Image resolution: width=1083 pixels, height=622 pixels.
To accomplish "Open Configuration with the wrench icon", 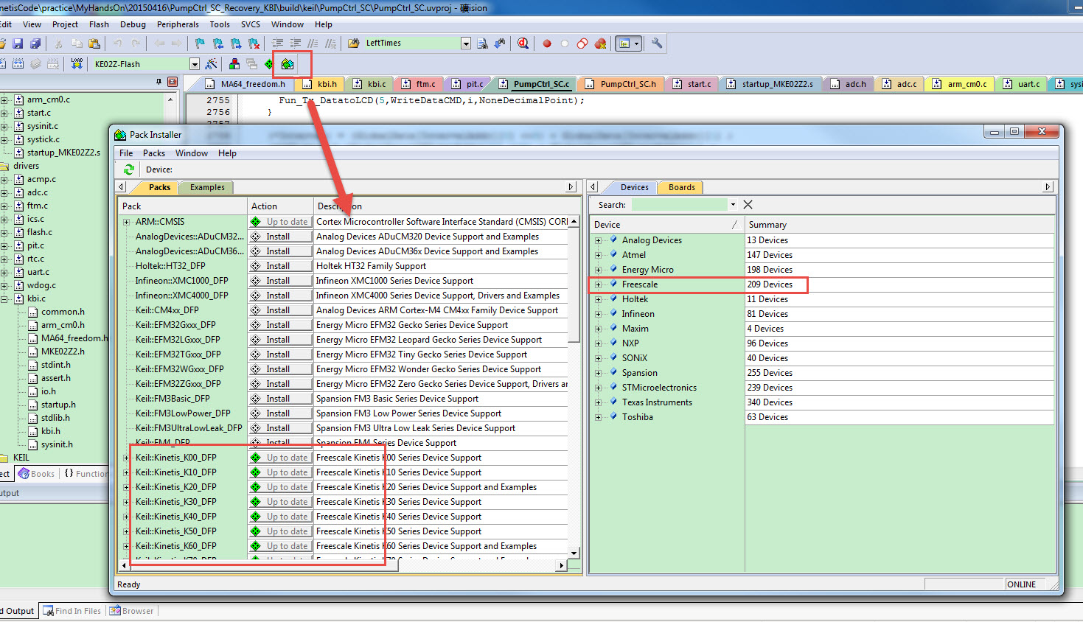I will pyautogui.click(x=657, y=43).
